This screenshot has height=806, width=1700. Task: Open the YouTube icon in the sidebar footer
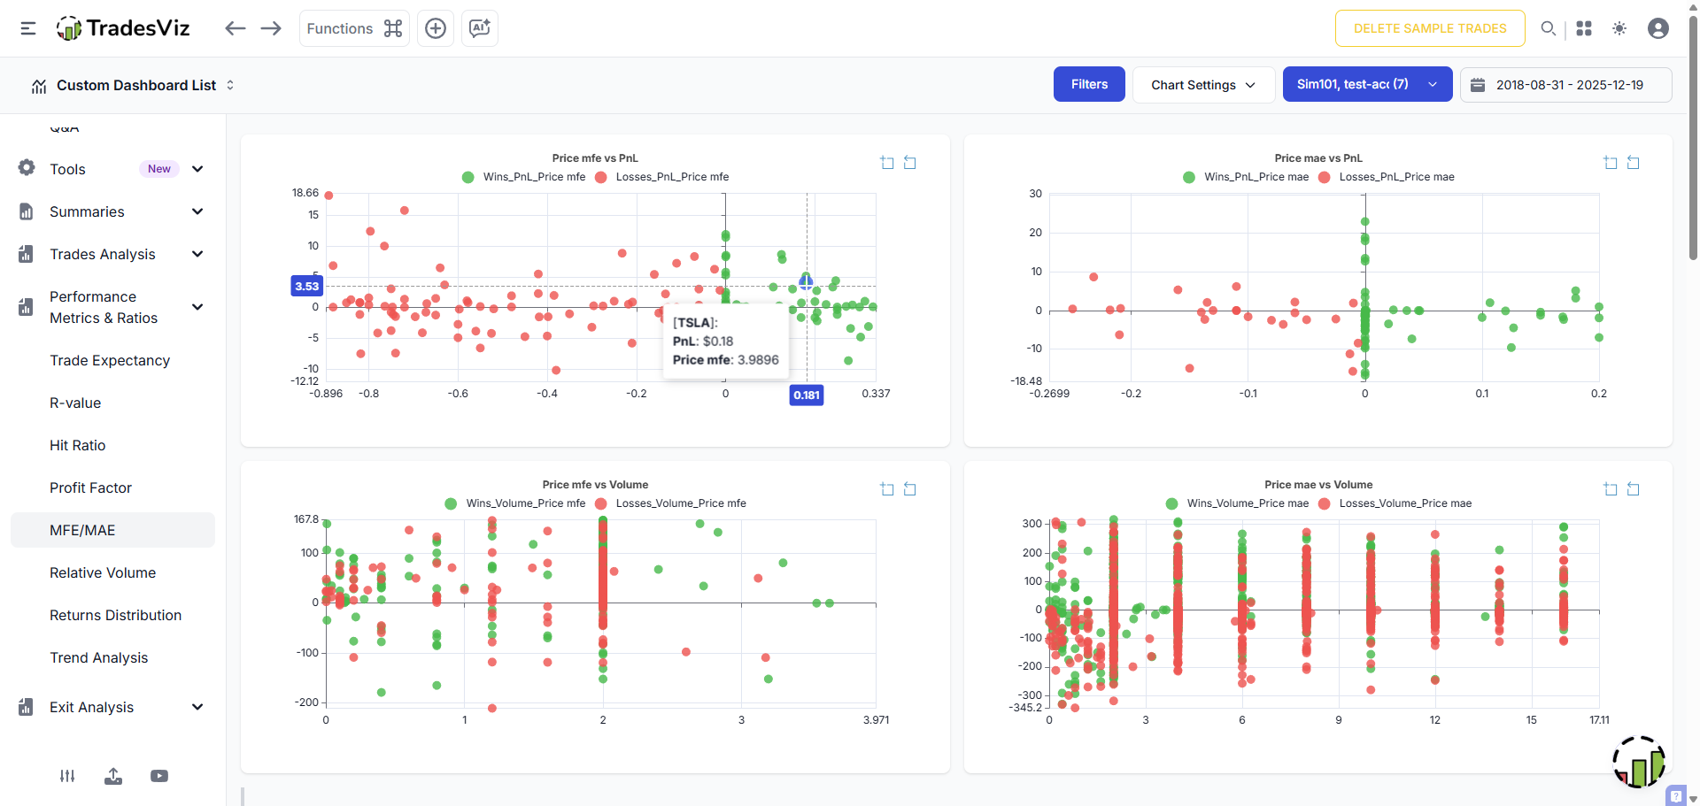coord(158,776)
